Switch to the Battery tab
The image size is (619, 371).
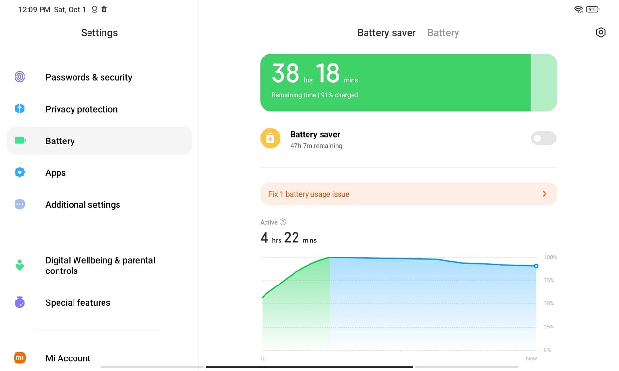pos(443,32)
